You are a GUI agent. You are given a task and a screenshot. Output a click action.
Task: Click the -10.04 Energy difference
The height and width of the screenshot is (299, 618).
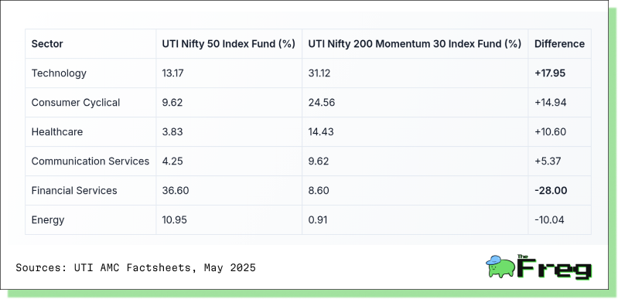[549, 220]
